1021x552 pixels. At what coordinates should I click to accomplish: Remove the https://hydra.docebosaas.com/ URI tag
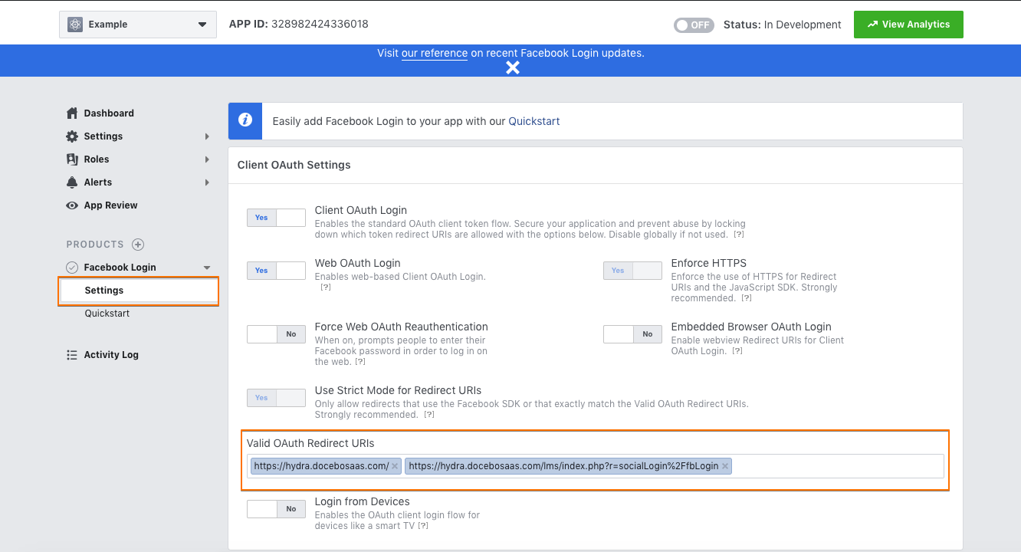[395, 466]
